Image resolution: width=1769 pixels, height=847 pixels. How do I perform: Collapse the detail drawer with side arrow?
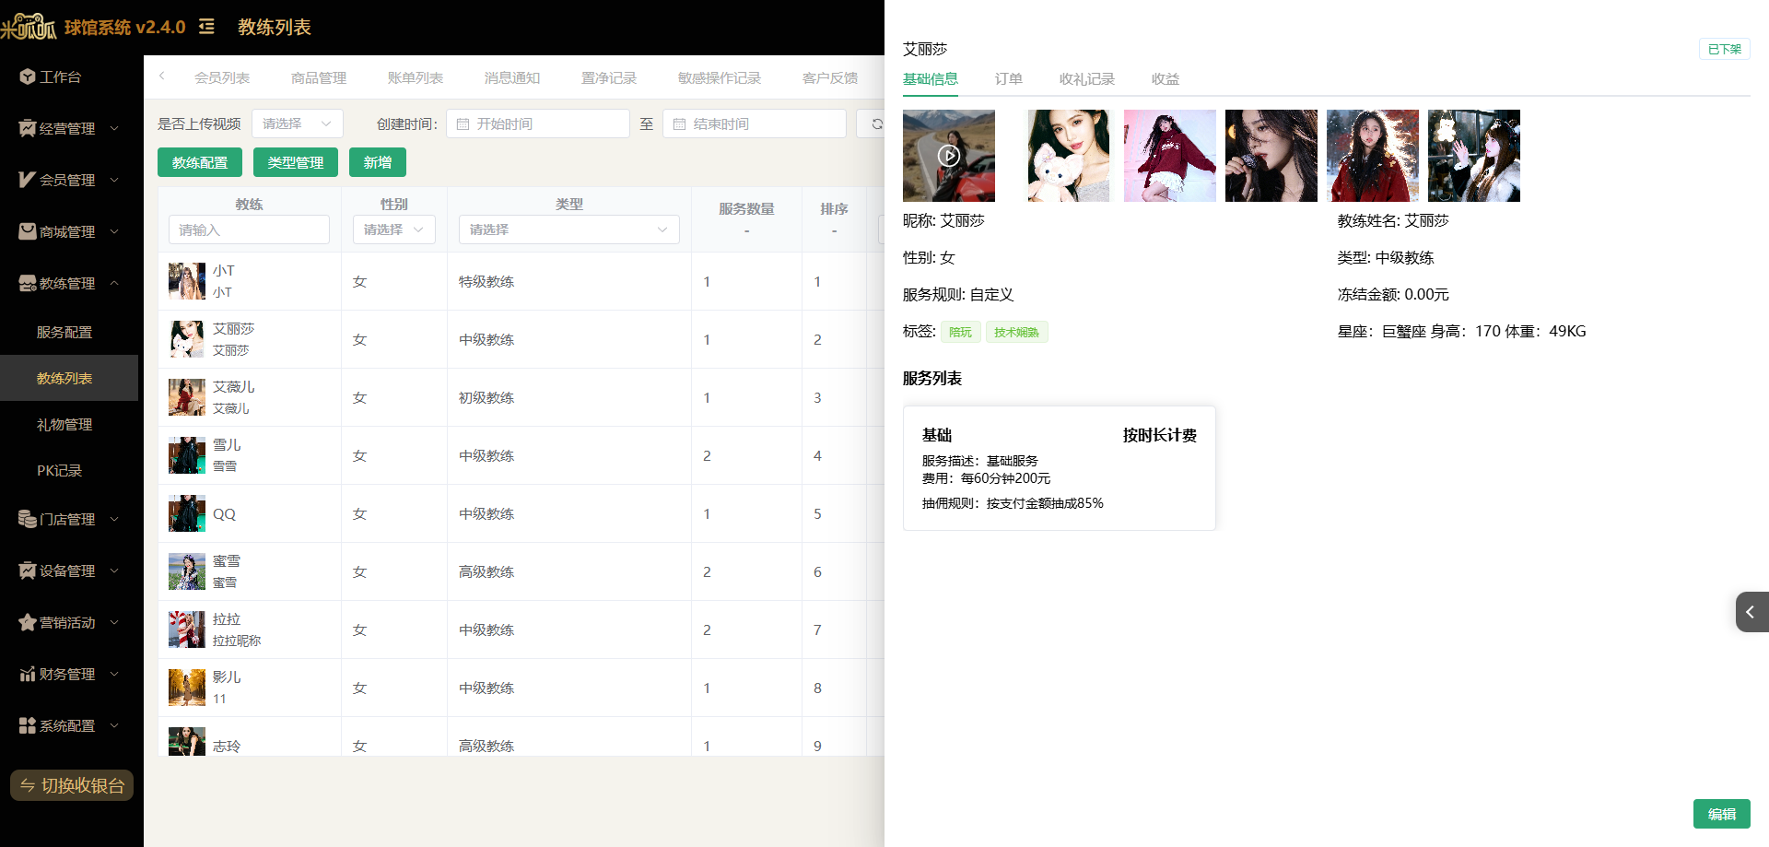(x=1751, y=612)
